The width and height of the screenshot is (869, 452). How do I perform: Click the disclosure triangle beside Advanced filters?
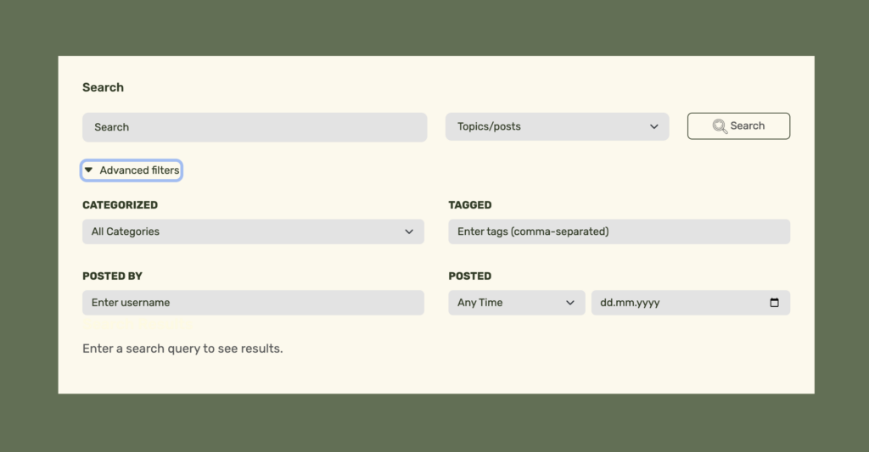pos(88,170)
